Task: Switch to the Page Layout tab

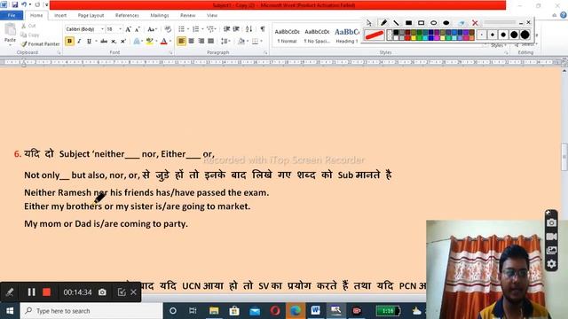Action: [91, 16]
